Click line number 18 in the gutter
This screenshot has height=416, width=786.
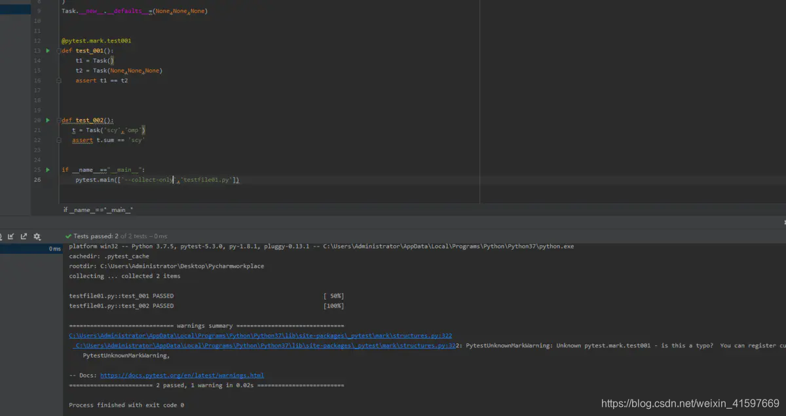[37, 100]
